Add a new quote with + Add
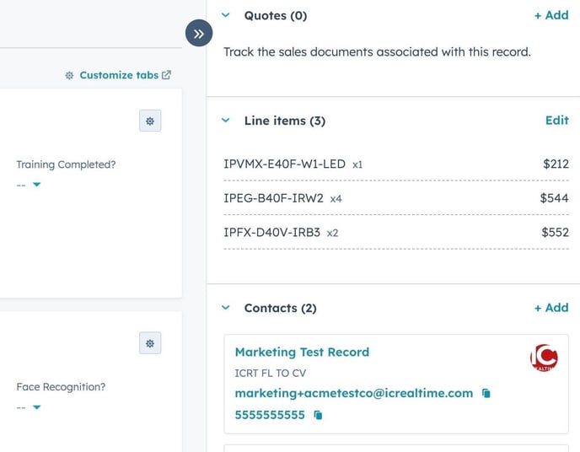Image resolution: width=580 pixels, height=452 pixels. point(551,15)
